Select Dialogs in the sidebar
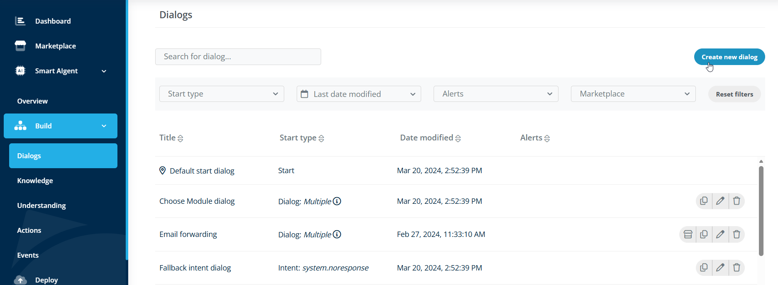Screen dimensions: 778x285 click(x=63, y=156)
